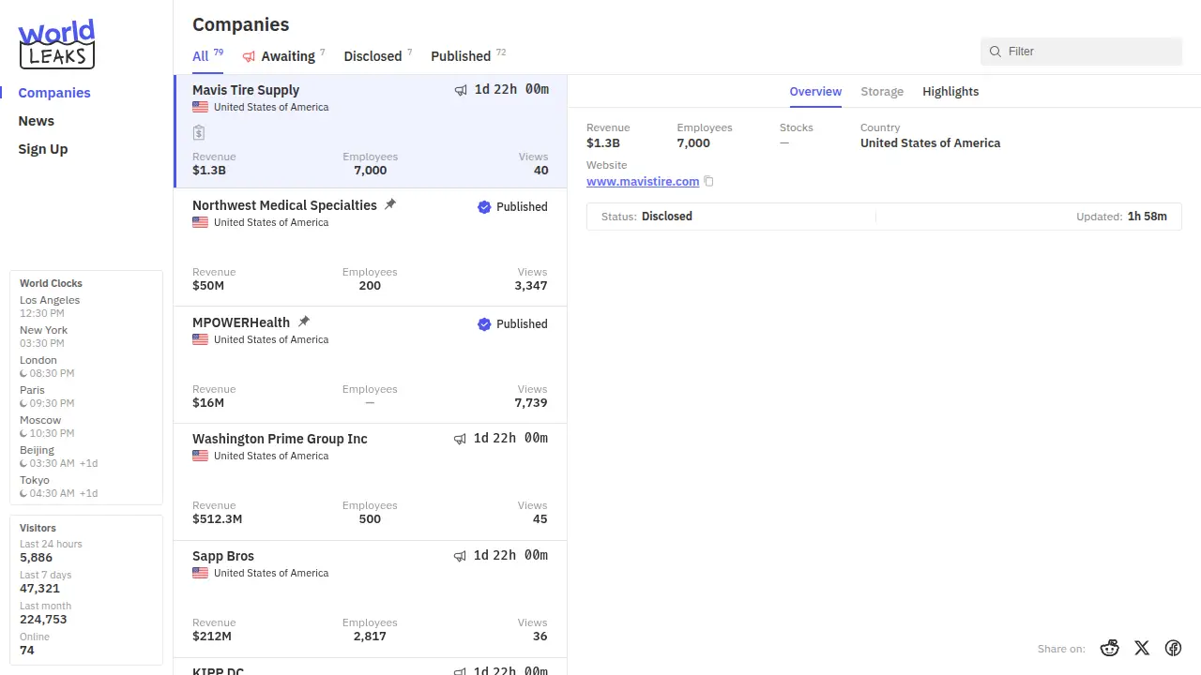
Task: Click the World Leaks logo
Action: click(56, 44)
